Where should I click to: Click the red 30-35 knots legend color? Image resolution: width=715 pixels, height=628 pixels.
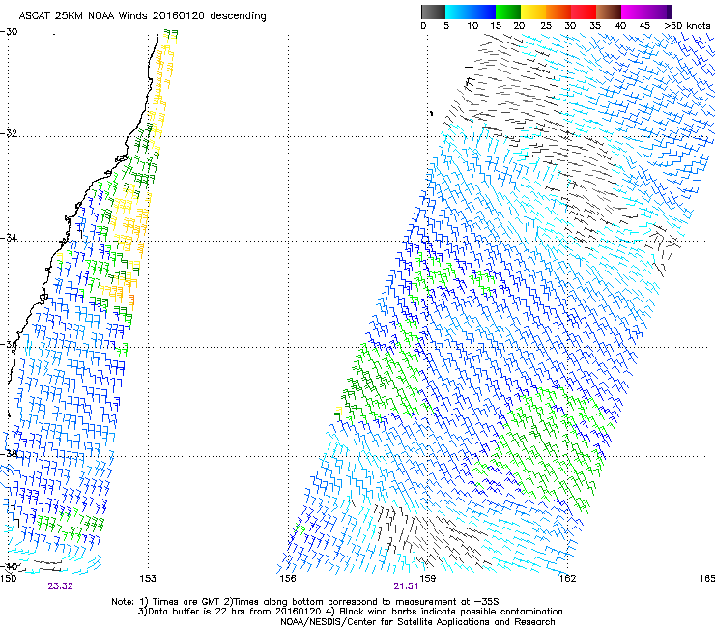(584, 12)
